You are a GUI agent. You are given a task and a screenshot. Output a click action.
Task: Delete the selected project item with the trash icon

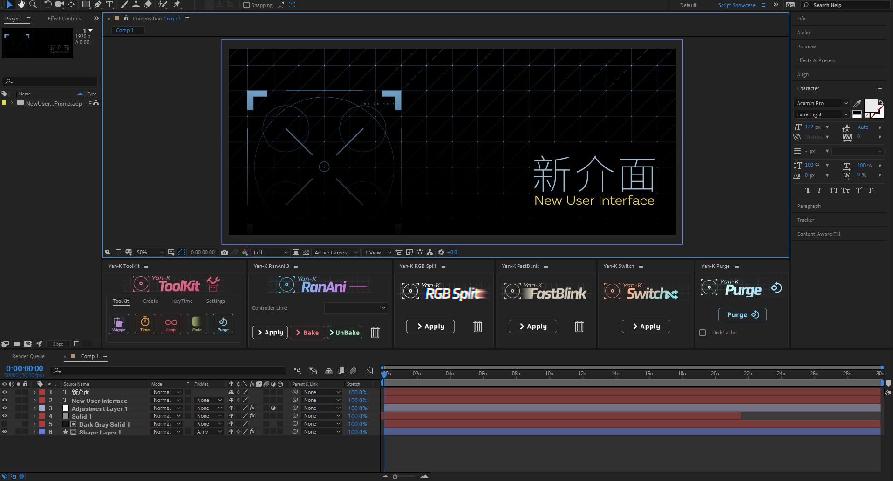(76, 344)
